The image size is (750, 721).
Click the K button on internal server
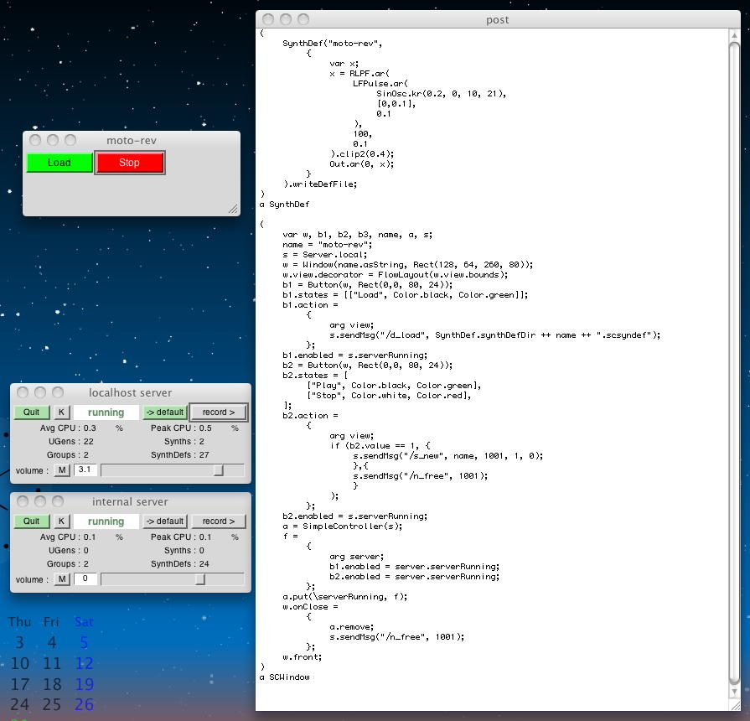[x=62, y=521]
